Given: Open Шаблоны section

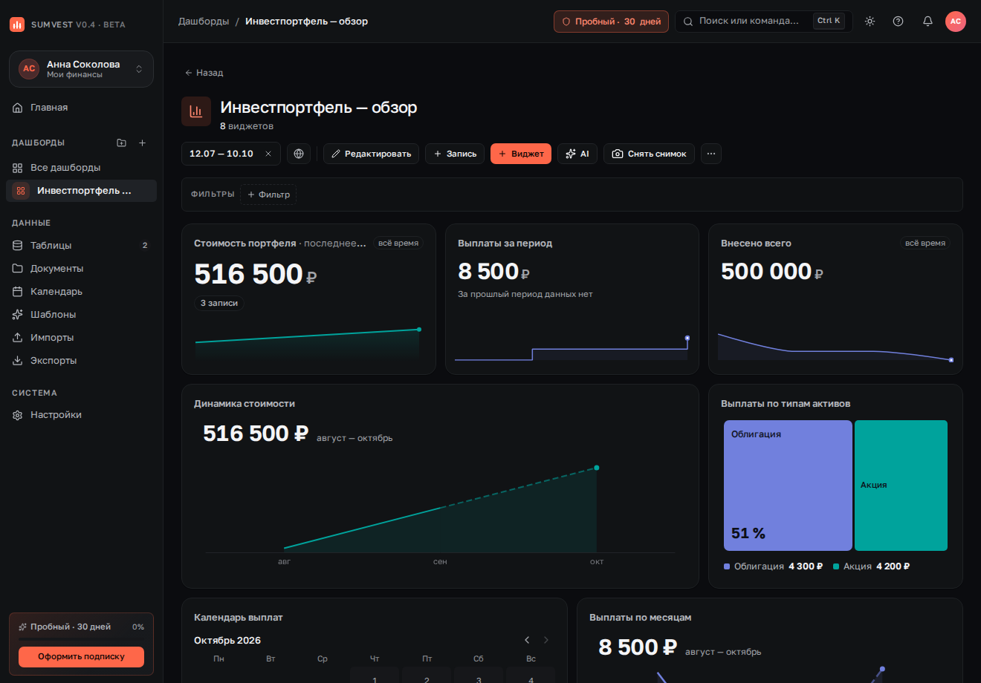Looking at the screenshot, I should point(82,314).
